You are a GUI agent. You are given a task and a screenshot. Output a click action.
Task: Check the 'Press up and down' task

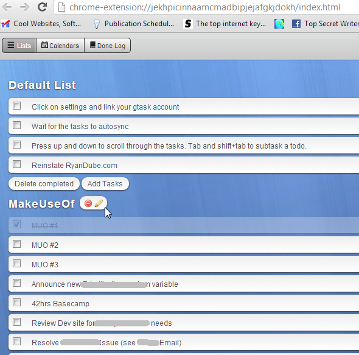16,145
